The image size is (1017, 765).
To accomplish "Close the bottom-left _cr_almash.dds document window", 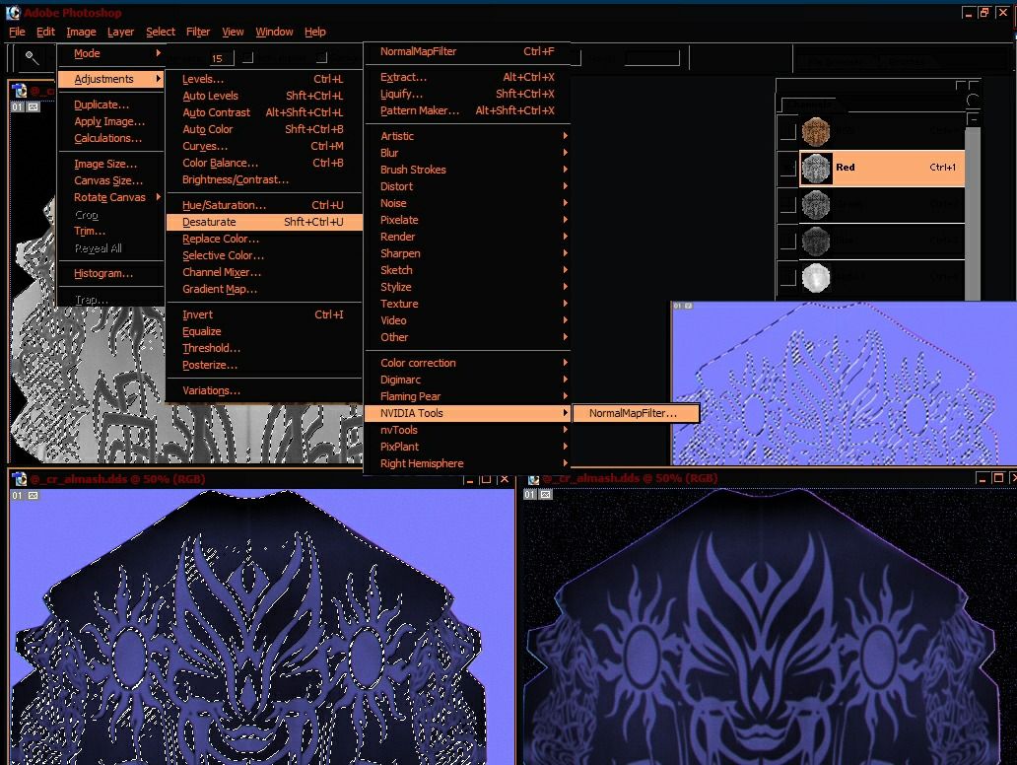I will (x=504, y=479).
